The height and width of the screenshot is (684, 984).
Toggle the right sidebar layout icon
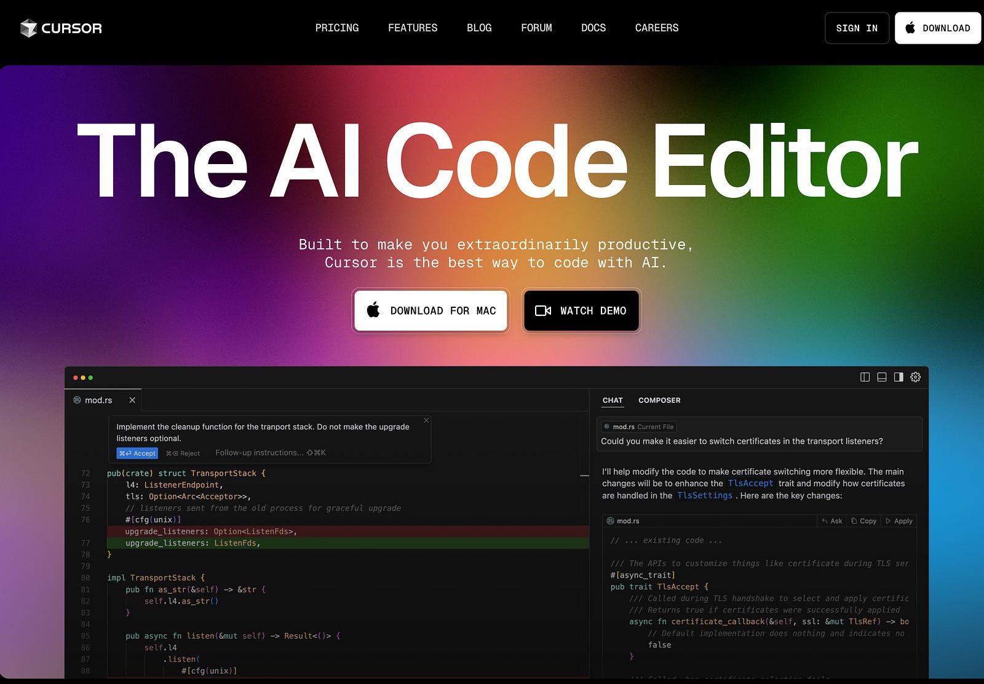(x=899, y=377)
